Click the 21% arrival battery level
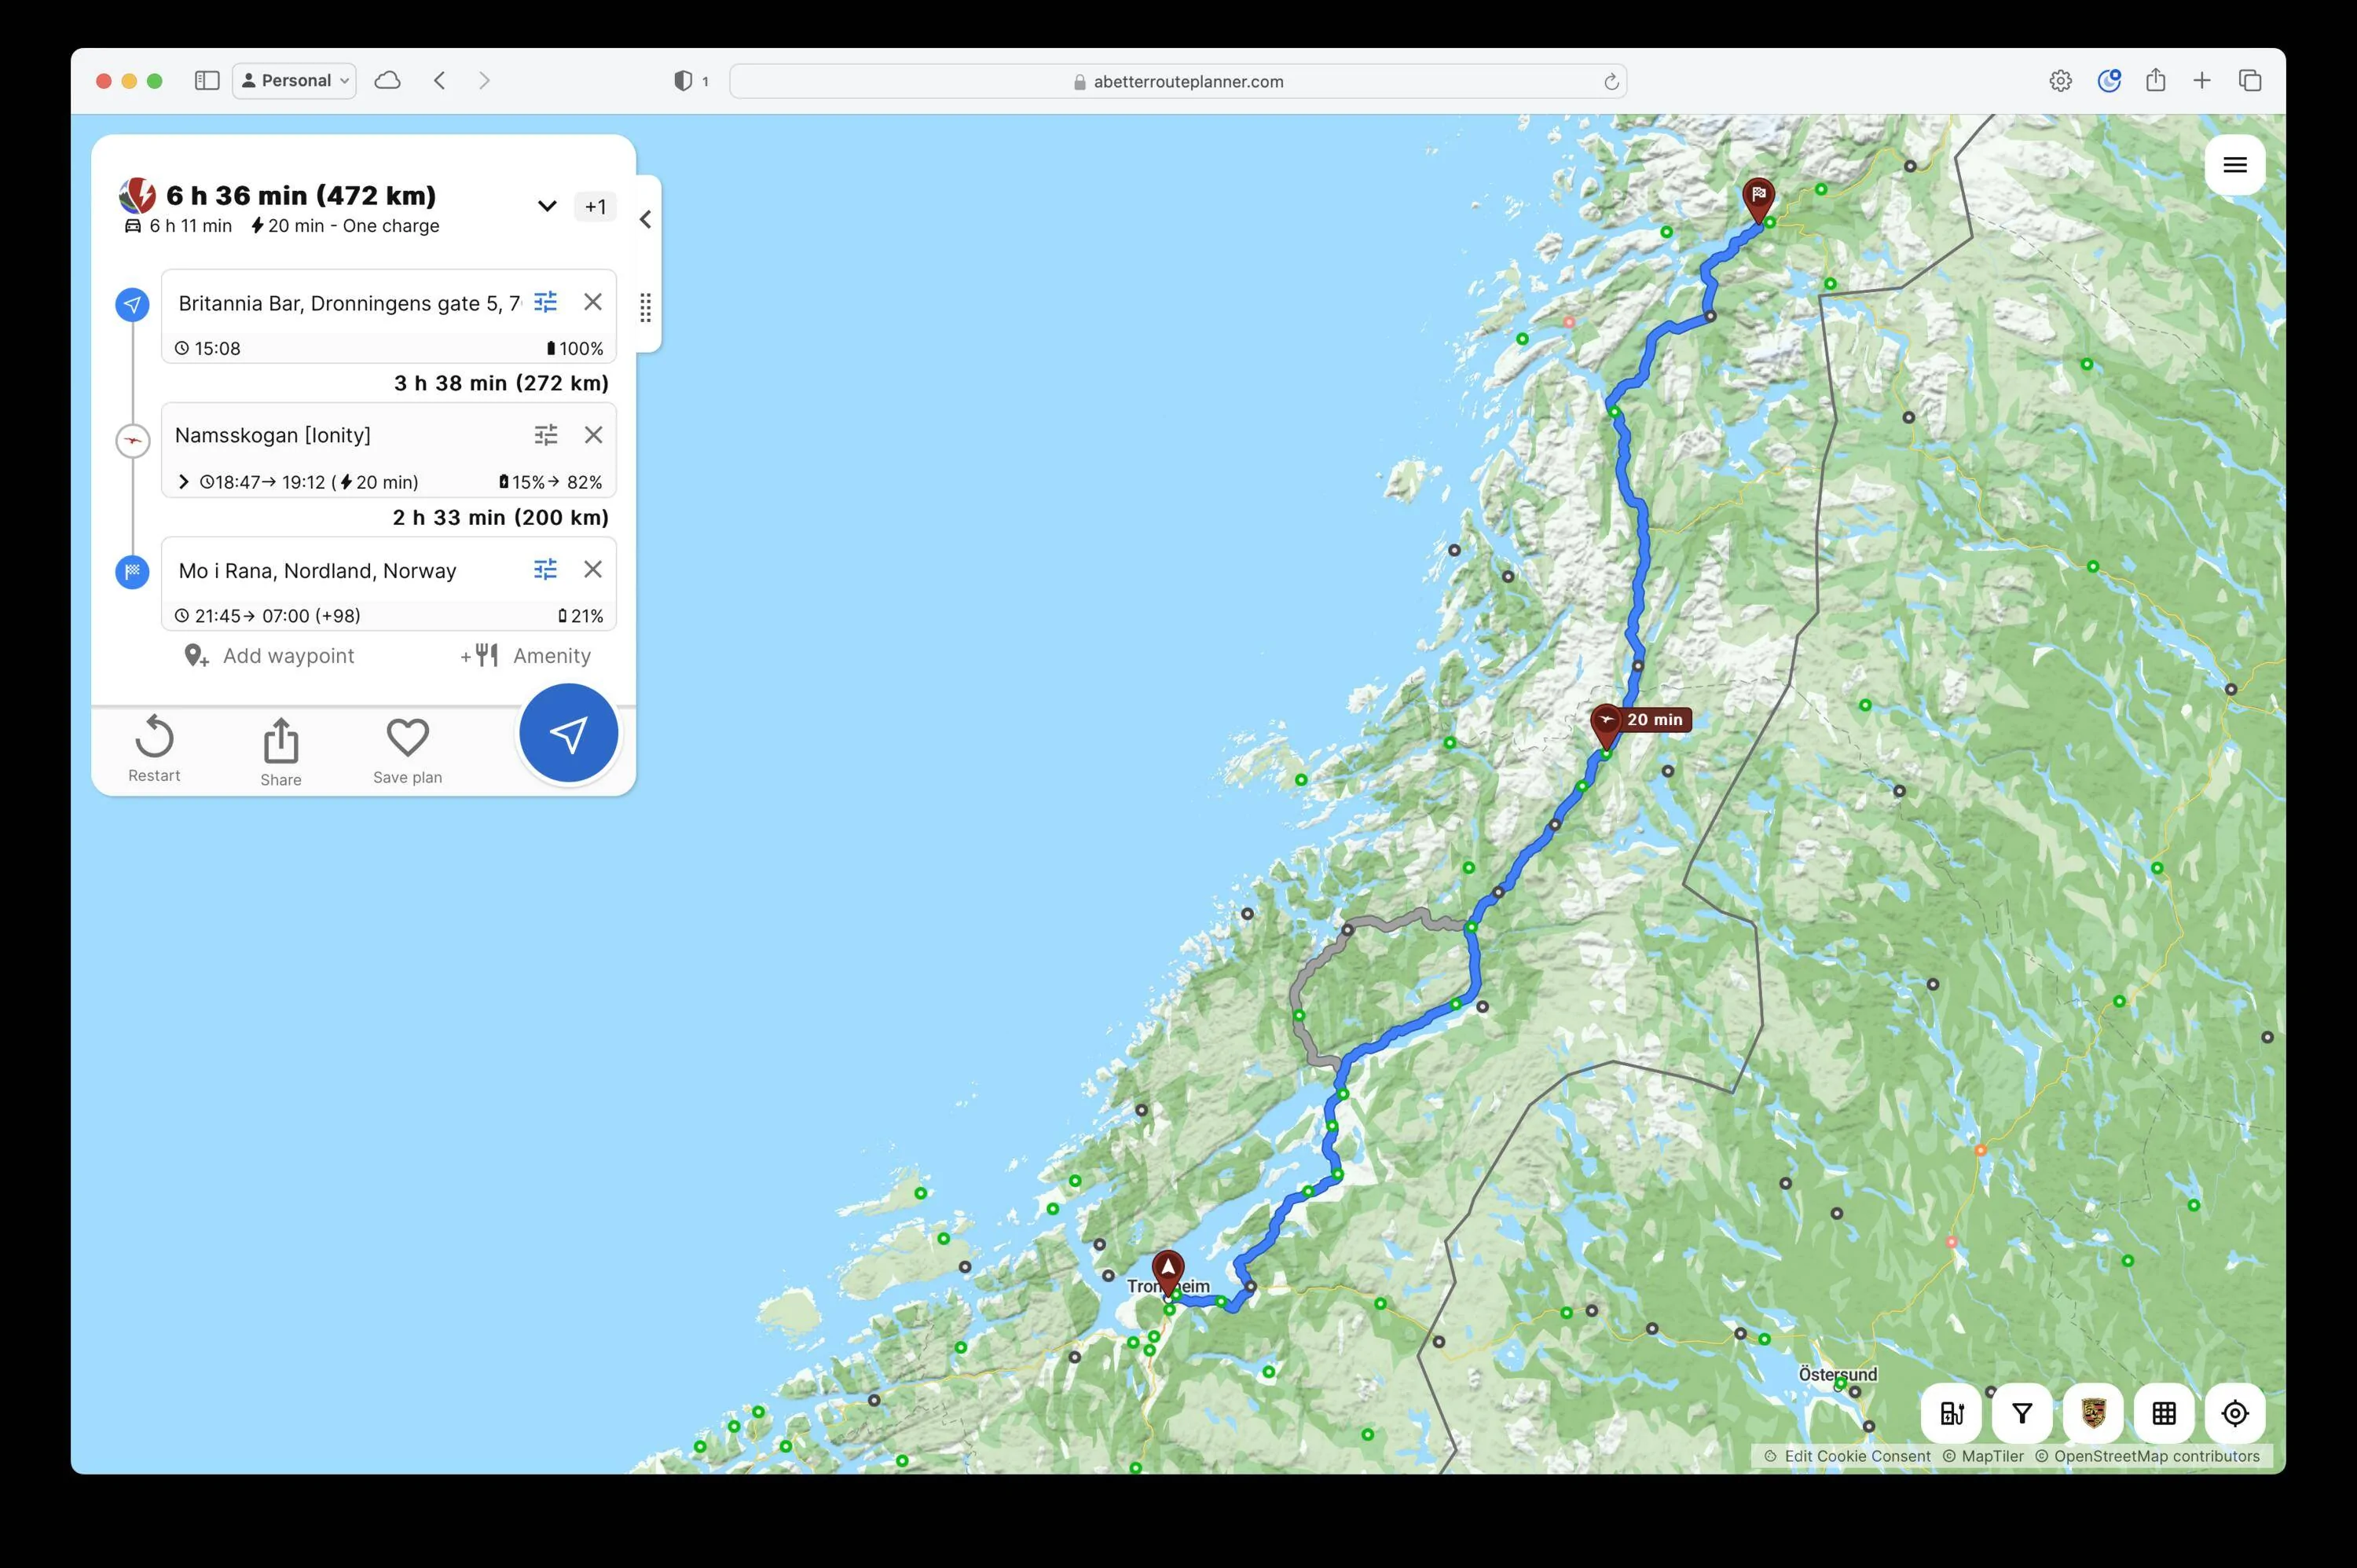 click(581, 616)
